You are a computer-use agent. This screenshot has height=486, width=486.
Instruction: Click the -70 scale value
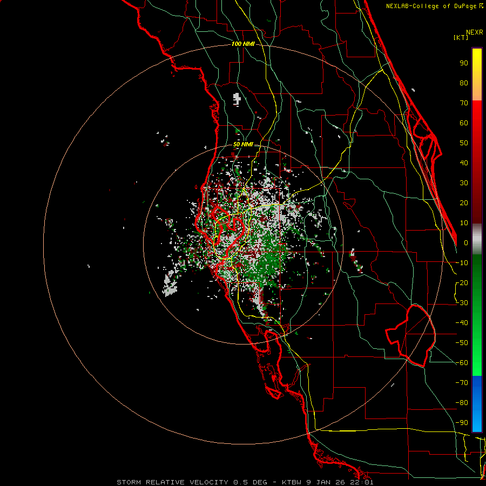point(462,382)
